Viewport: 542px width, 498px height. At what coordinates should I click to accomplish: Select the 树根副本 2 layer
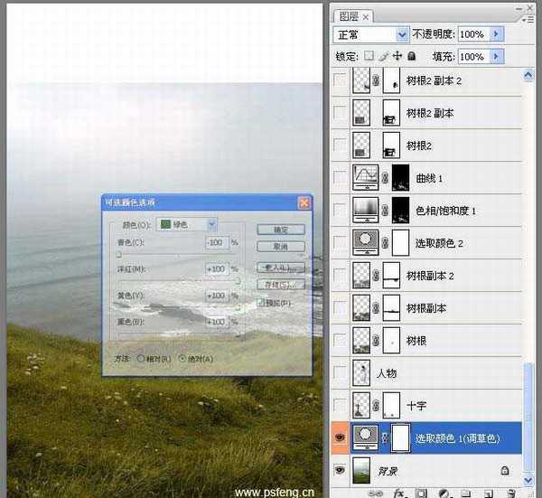pos(430,276)
